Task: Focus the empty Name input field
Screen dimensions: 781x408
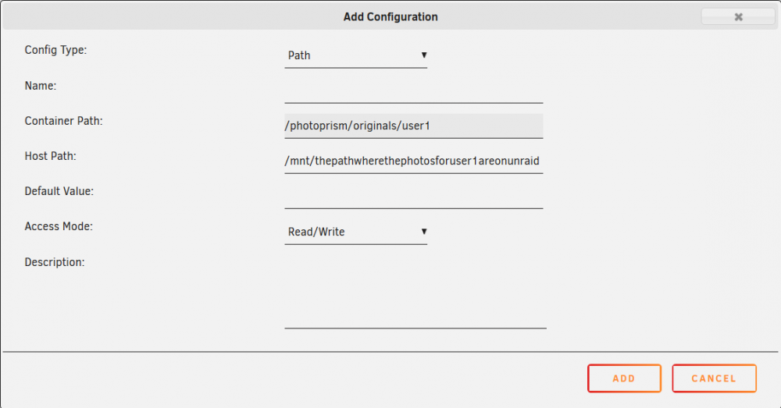Action: pos(413,91)
